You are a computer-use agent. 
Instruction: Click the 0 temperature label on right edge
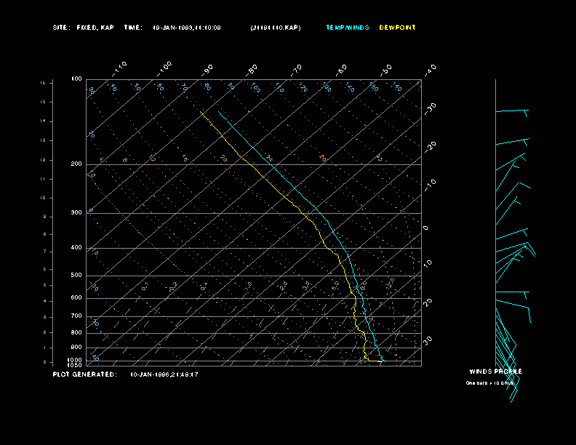tap(426, 228)
